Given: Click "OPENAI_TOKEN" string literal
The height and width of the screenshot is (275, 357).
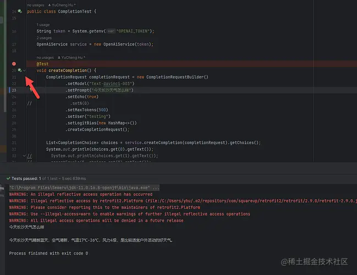Looking at the screenshot, I should coord(133,31).
